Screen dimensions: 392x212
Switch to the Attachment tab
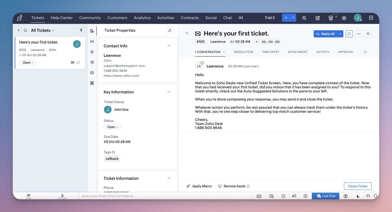(x=298, y=52)
